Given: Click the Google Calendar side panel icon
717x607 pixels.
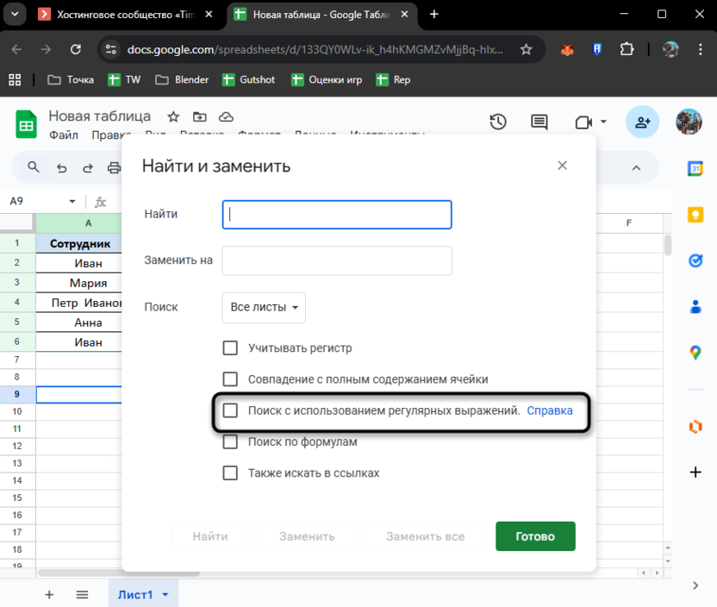Looking at the screenshot, I should click(x=695, y=169).
